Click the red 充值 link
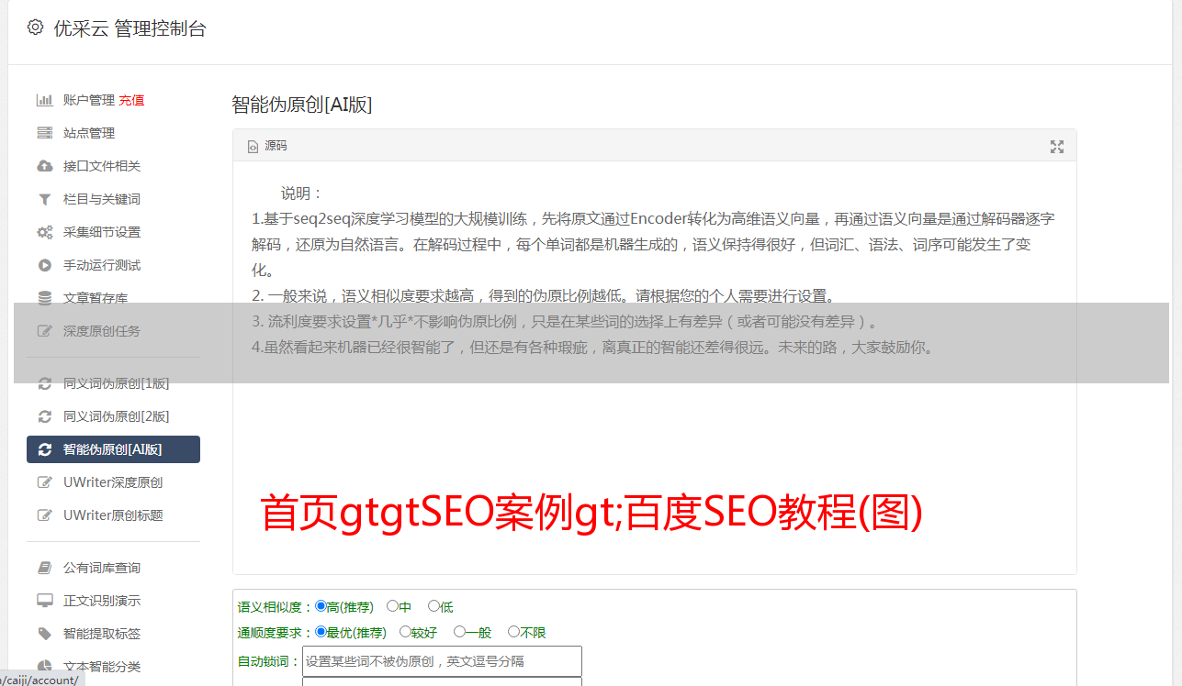The height and width of the screenshot is (686, 1182). pyautogui.click(x=131, y=100)
